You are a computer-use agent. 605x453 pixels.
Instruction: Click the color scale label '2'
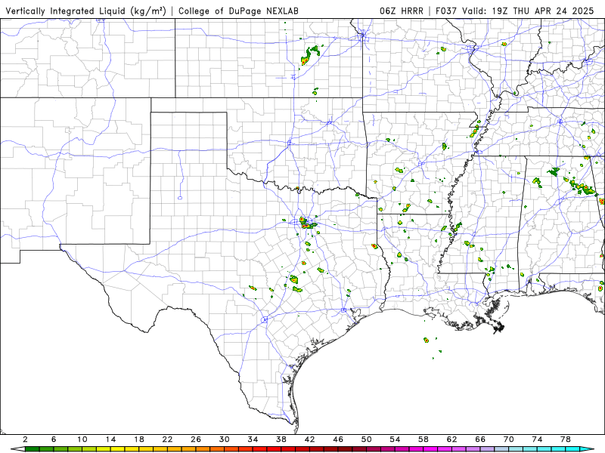coord(26,439)
